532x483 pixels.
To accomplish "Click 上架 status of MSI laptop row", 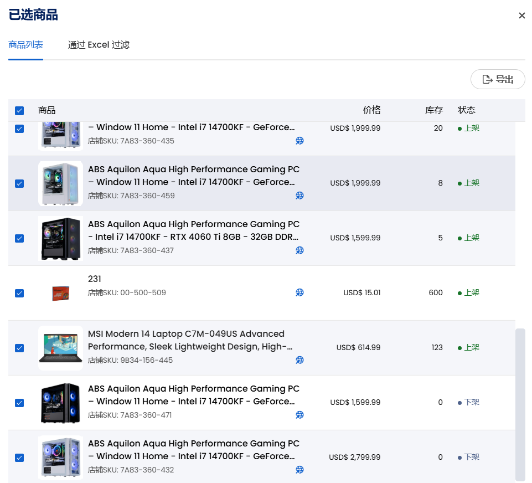I will [468, 347].
